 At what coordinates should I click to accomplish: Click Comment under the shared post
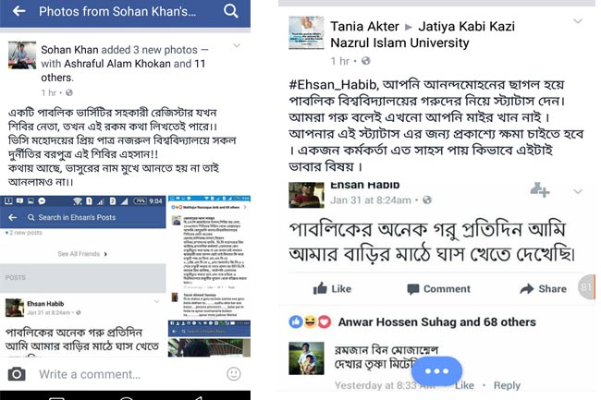(x=438, y=289)
